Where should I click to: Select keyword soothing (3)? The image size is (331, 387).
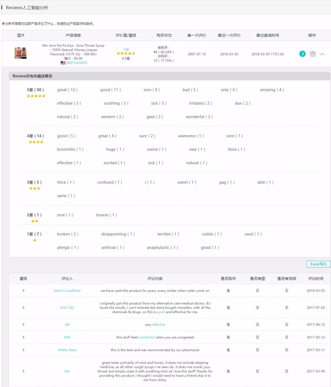tap(116, 103)
